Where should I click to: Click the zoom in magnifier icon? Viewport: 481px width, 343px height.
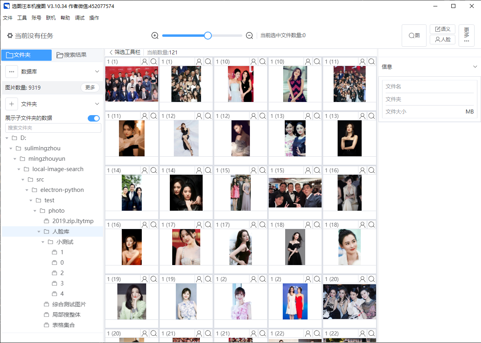click(155, 36)
